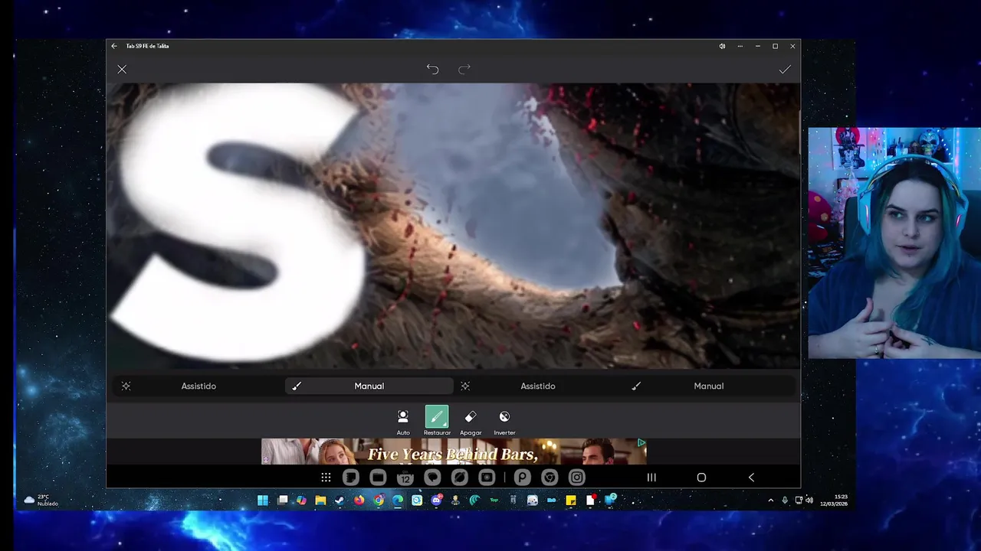Click the webcam overlay of the streamer
This screenshot has height=551, width=981.
click(894, 243)
